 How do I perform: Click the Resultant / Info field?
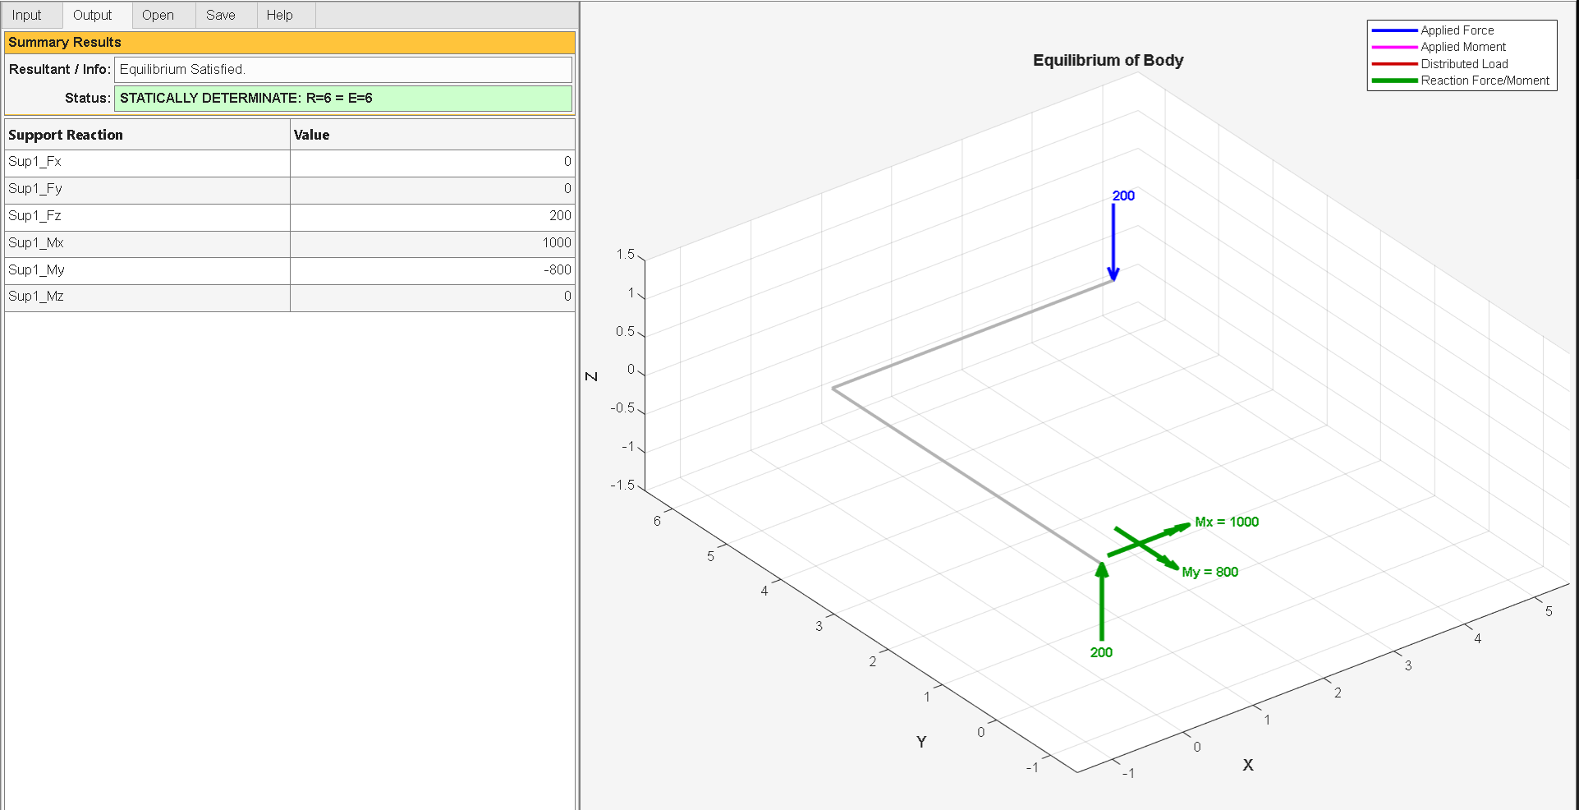(343, 70)
